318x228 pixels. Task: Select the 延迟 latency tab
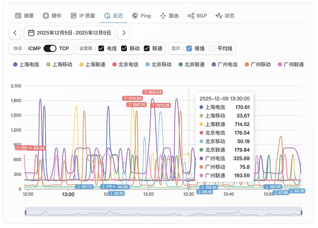pos(113,16)
